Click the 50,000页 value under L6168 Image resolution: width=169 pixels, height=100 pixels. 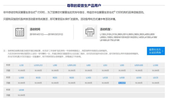139,83
